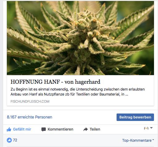Select the Gefällt mir text label

point(22,129)
